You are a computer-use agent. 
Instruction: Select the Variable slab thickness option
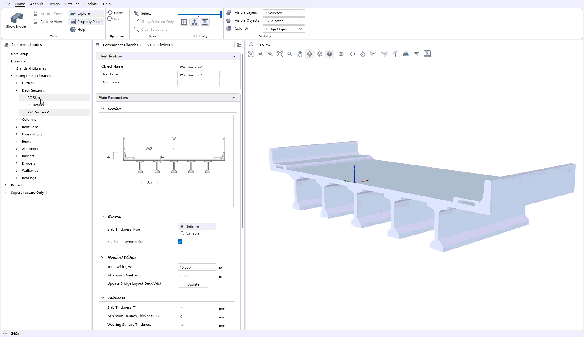pyautogui.click(x=182, y=233)
